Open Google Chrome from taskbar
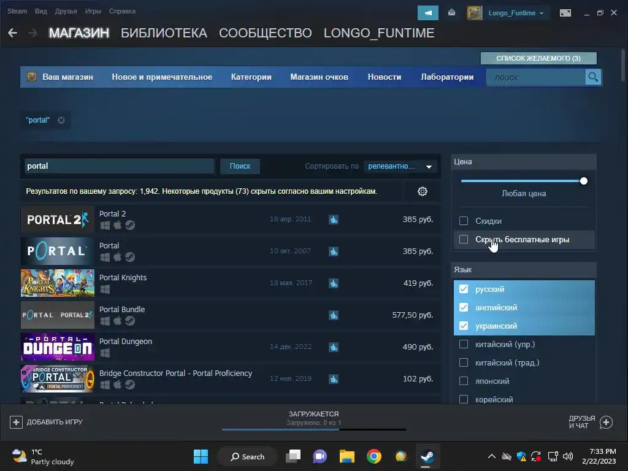This screenshot has height=471, width=628. [373, 456]
